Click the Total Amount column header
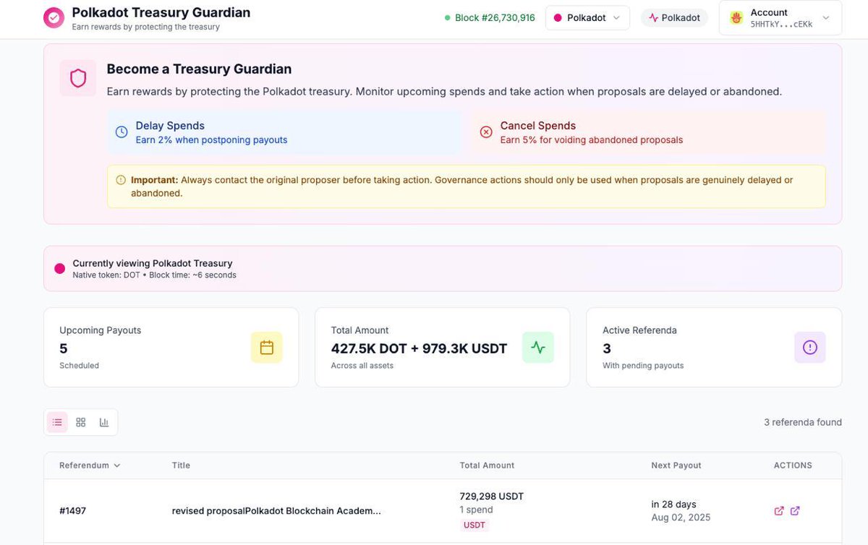The image size is (868, 545). click(488, 465)
